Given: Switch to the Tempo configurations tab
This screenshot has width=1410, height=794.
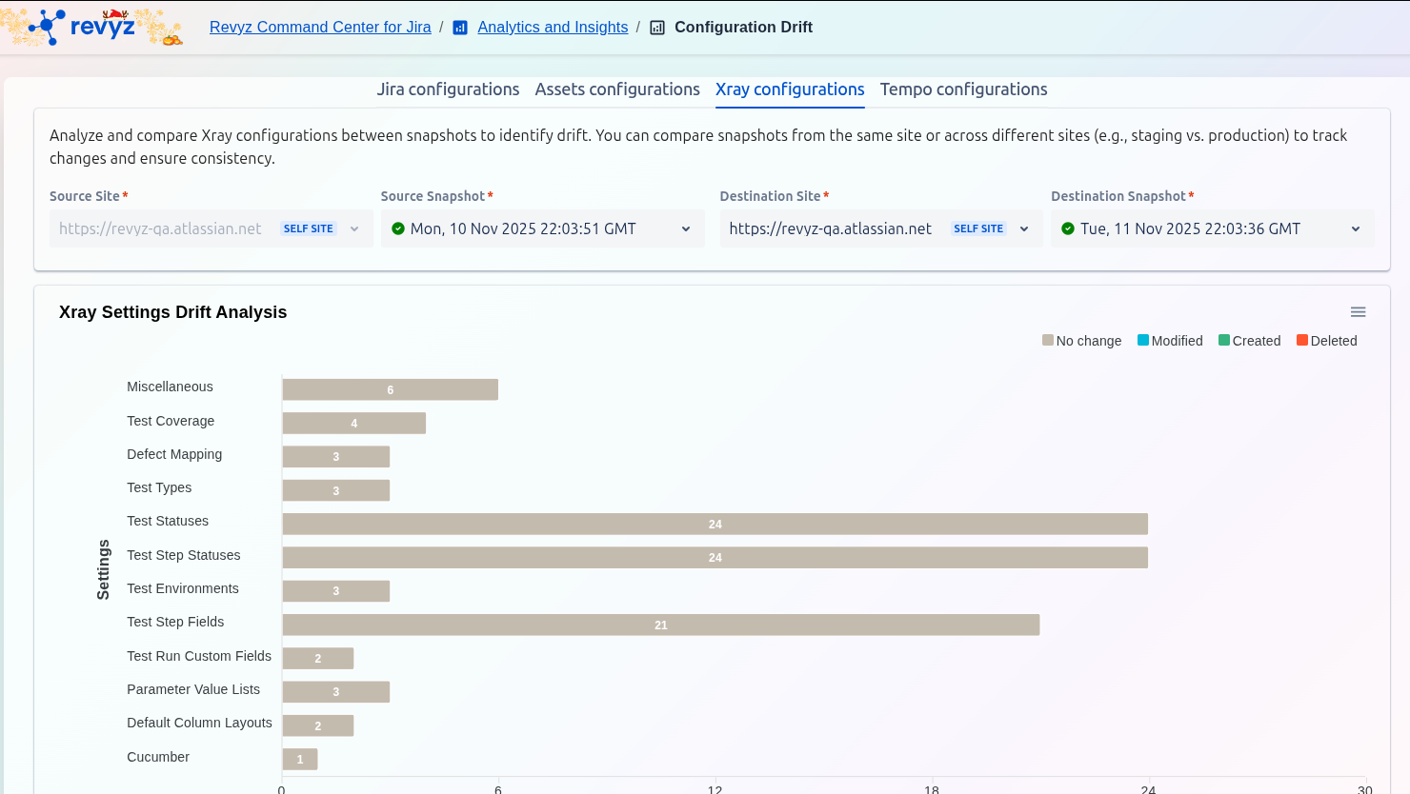Looking at the screenshot, I should [x=963, y=89].
